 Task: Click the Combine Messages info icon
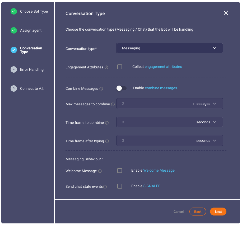click(x=101, y=89)
